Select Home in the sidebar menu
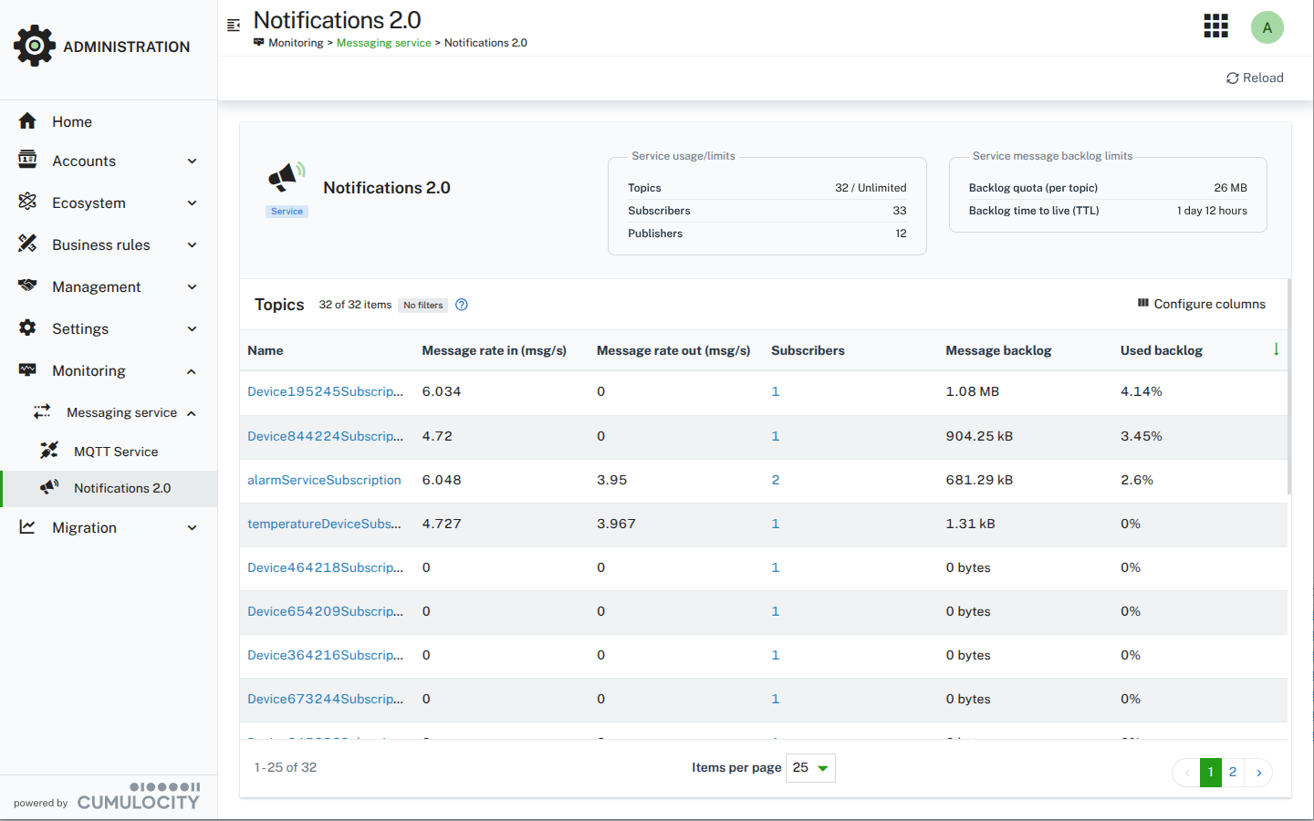The width and height of the screenshot is (1314, 821). click(72, 120)
